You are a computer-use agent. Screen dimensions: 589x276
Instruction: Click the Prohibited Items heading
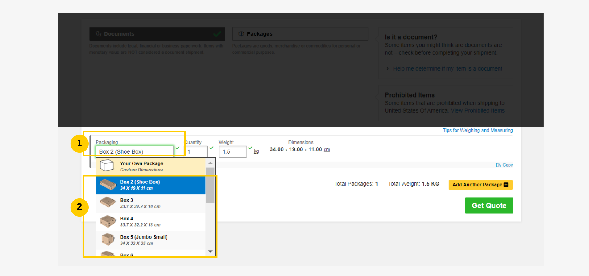tap(410, 95)
